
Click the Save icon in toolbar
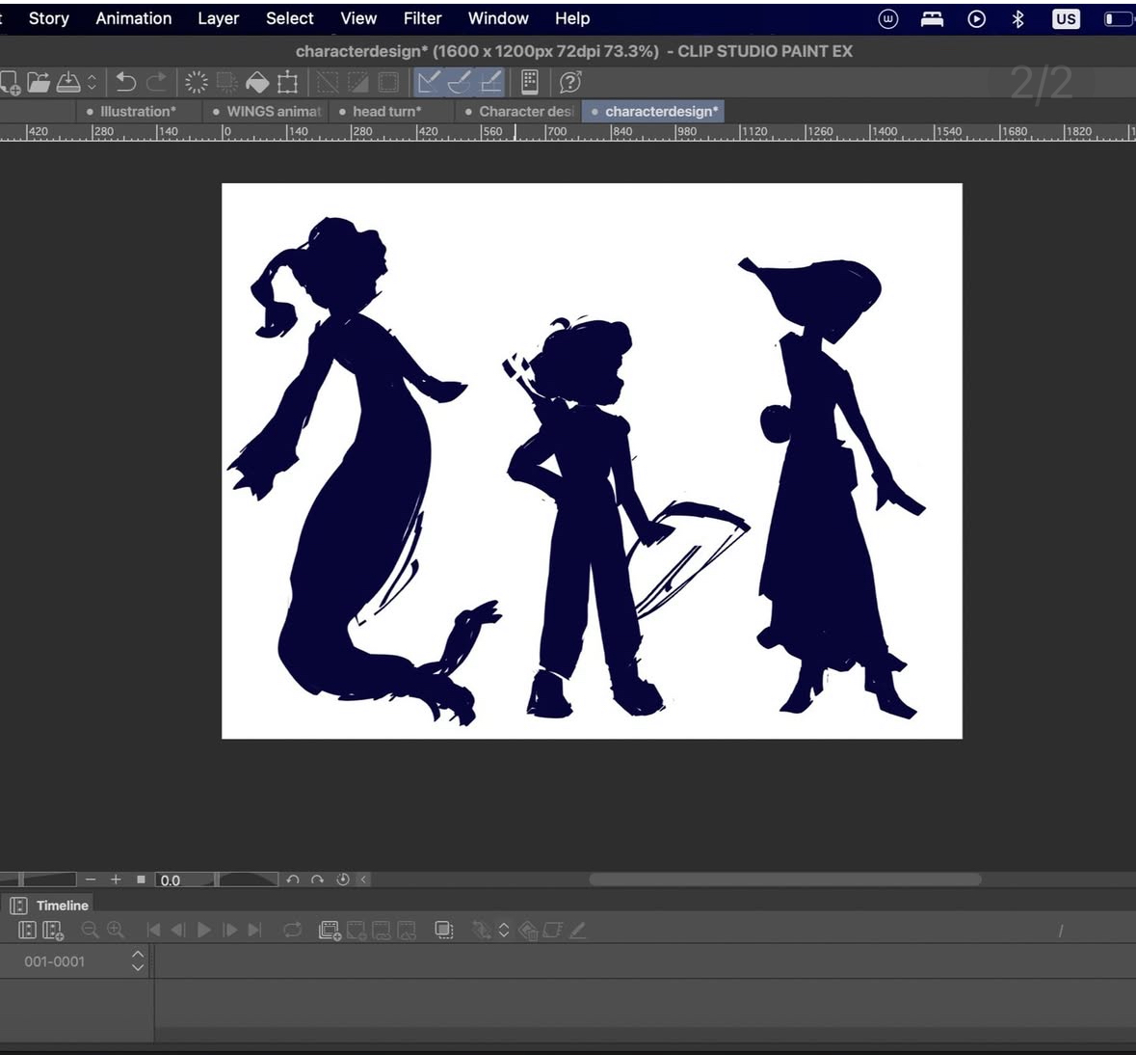(67, 83)
